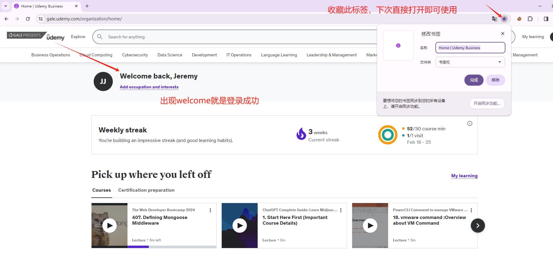
Task: Switch to Certification preparation tab
Action: tap(146, 190)
